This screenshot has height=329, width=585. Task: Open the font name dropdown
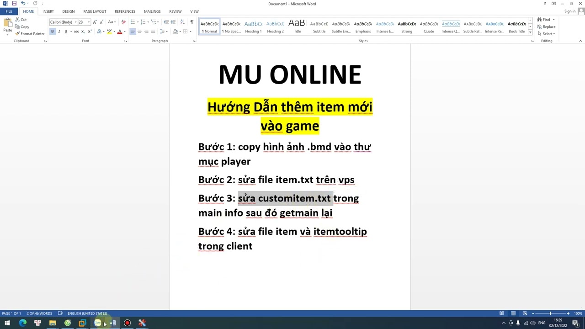75,22
